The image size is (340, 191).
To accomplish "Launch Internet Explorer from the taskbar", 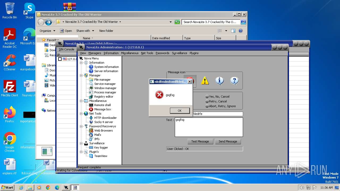I will (x=21, y=188).
